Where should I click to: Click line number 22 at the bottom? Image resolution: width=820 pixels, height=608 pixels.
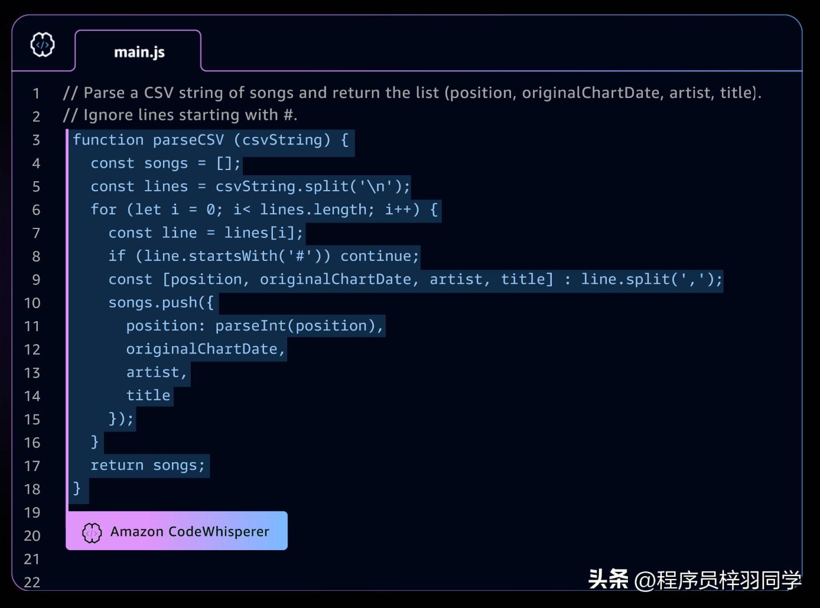coord(32,583)
